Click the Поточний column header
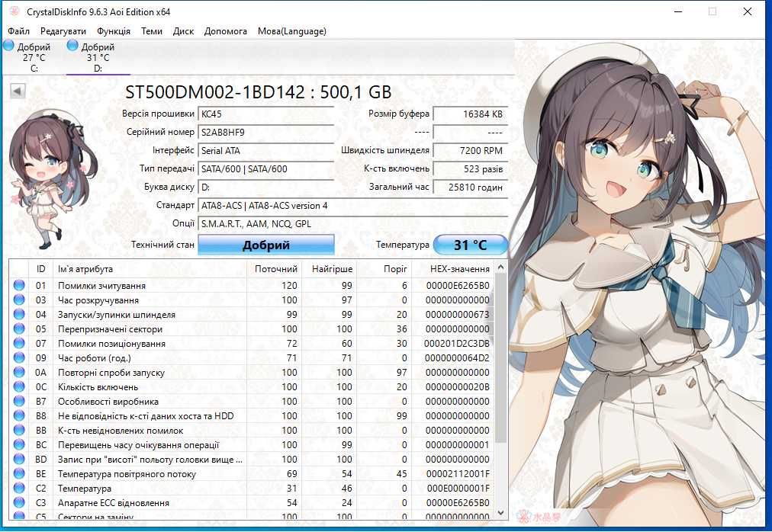Screen dimensions: 772x532 click(x=274, y=269)
